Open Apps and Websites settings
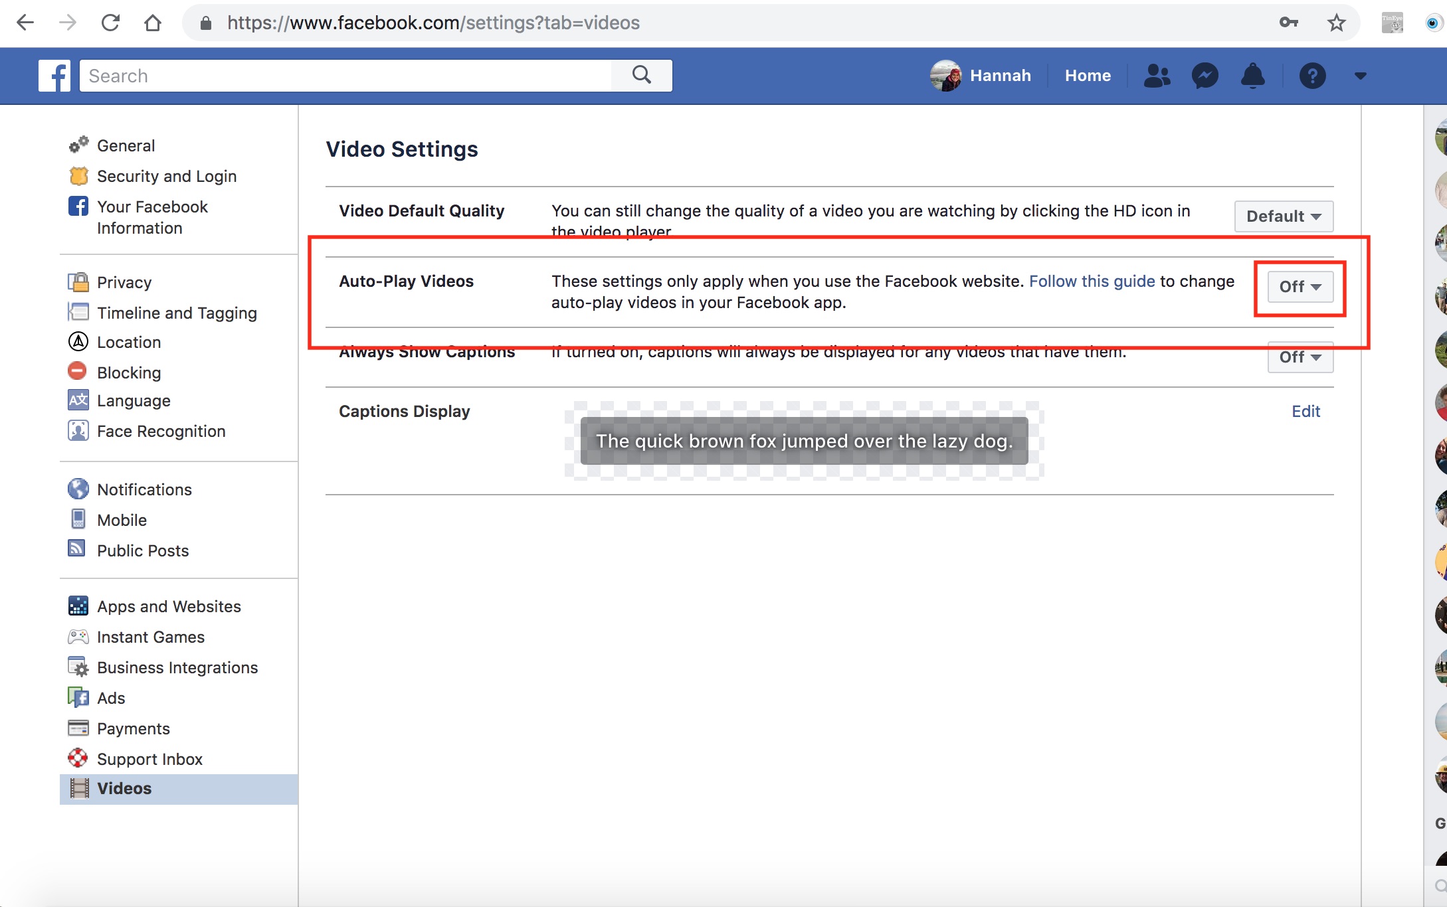The width and height of the screenshot is (1447, 907). (x=169, y=606)
